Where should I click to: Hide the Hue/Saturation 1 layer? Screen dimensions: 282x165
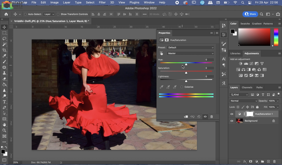pos(232,114)
